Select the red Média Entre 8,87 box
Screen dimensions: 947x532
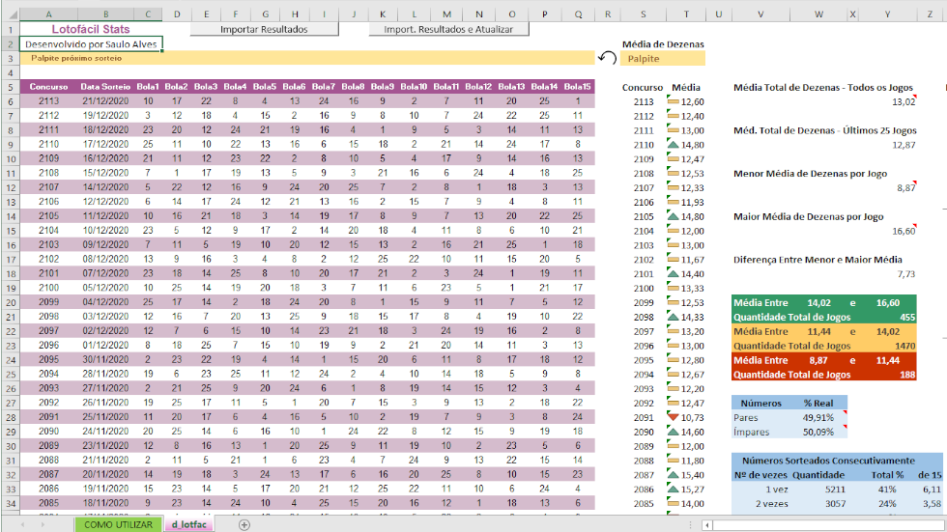(822, 367)
